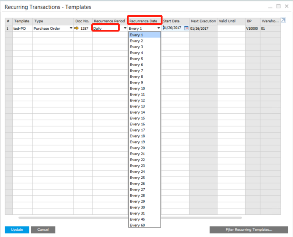The height and width of the screenshot is (237, 293).
Task: Open the Start Date calendar picker
Action: [186, 28]
